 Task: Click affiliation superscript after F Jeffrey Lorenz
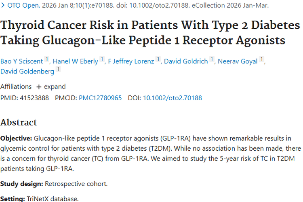158,60
